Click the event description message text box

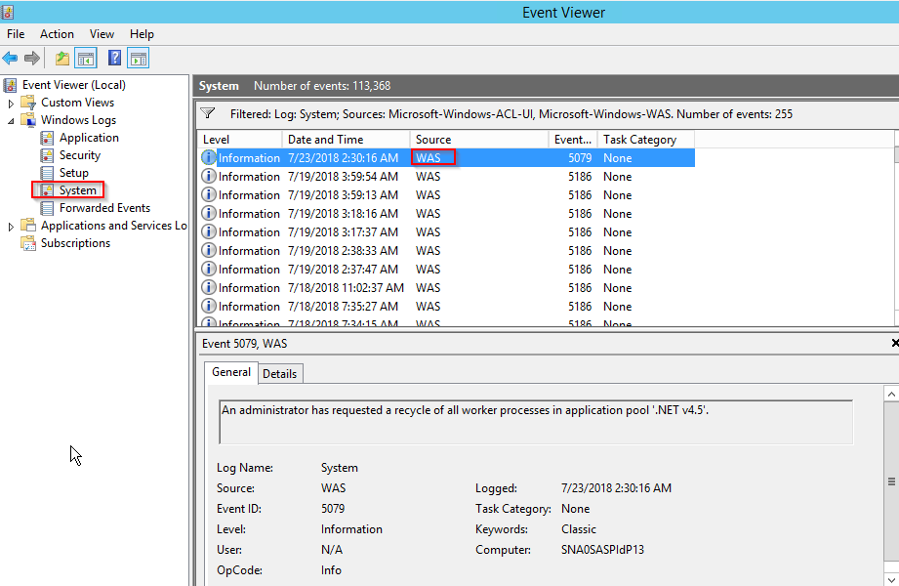pos(536,423)
